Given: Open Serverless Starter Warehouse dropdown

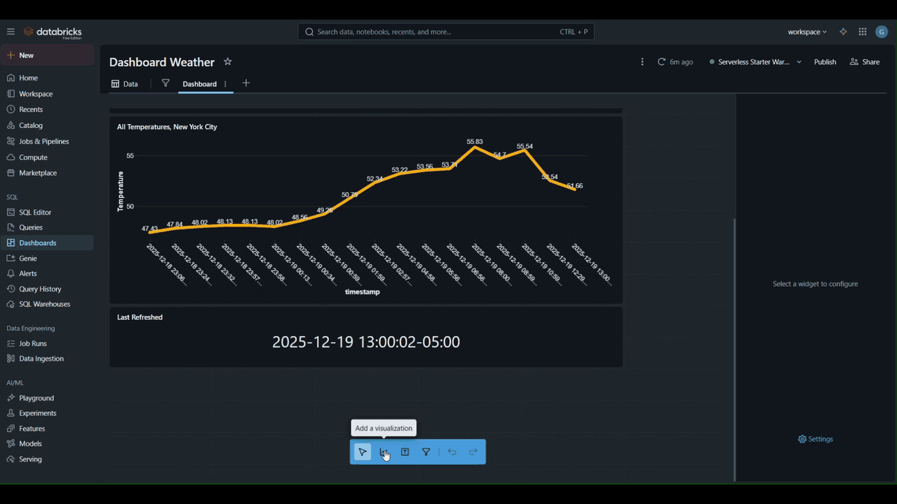Looking at the screenshot, I should click(755, 62).
